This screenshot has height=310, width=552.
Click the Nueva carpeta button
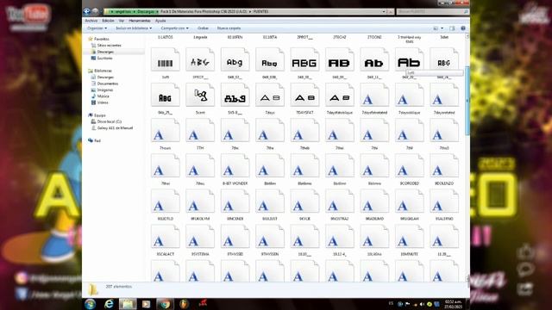point(229,28)
